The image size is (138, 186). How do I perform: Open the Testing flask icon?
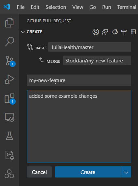point(9,136)
